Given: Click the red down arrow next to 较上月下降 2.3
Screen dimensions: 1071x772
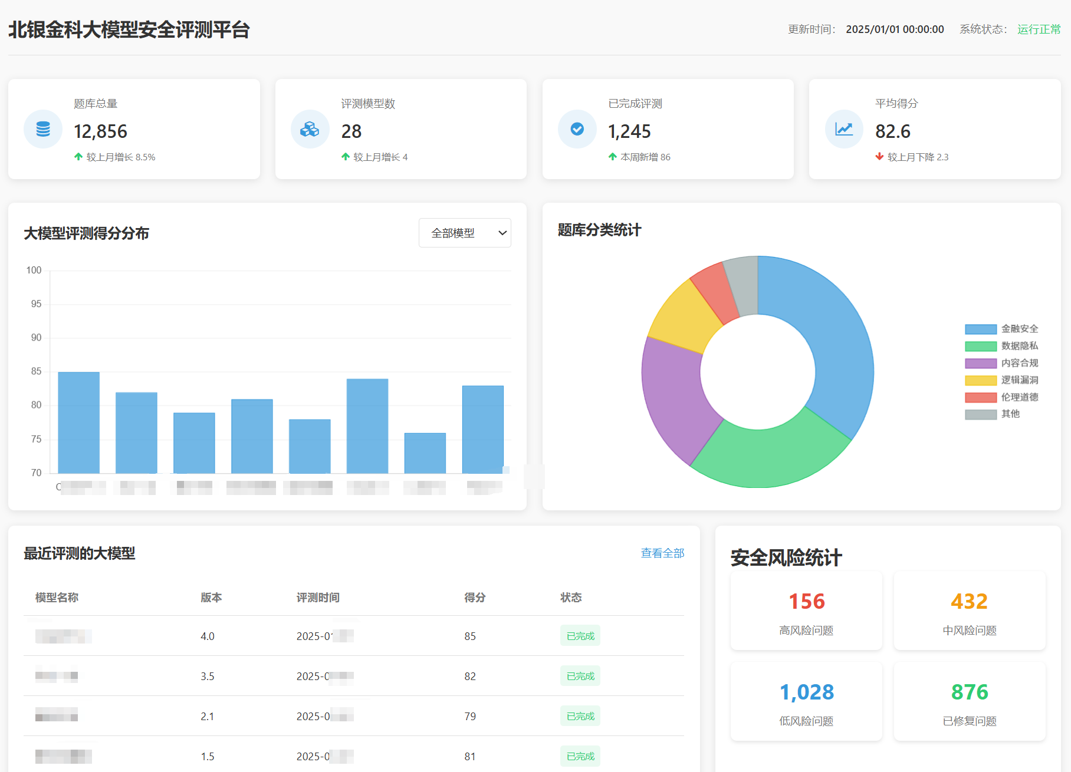Looking at the screenshot, I should pyautogui.click(x=879, y=157).
